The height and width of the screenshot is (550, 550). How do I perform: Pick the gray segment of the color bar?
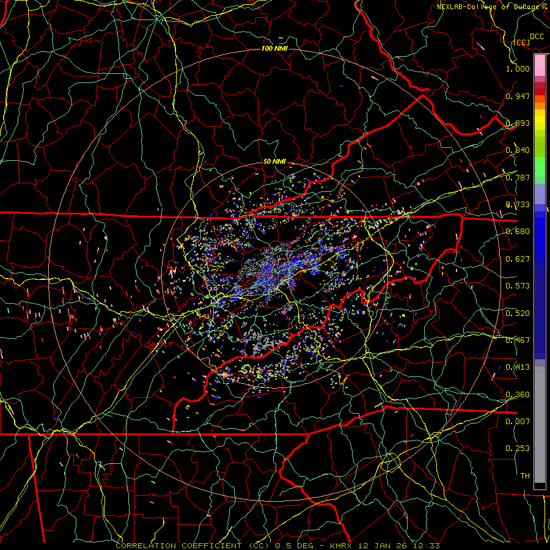(540, 425)
